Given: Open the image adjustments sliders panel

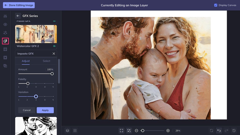Looking at the screenshot, I should tap(5, 16).
